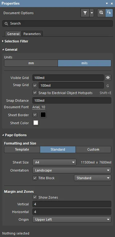Image resolution: width=115 pixels, height=237 pixels.
Task: Select the Custom formatting mode
Action: 93,149
